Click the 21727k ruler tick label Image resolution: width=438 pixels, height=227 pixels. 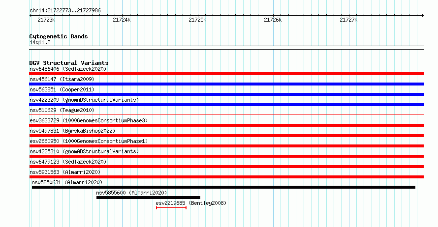point(348,20)
